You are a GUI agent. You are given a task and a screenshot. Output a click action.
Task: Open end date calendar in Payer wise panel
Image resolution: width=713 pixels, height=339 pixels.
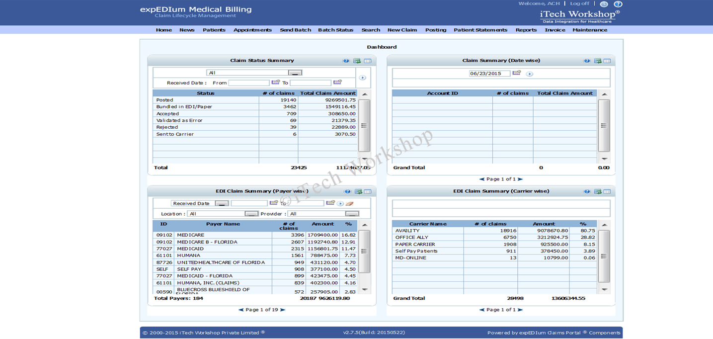330,203
